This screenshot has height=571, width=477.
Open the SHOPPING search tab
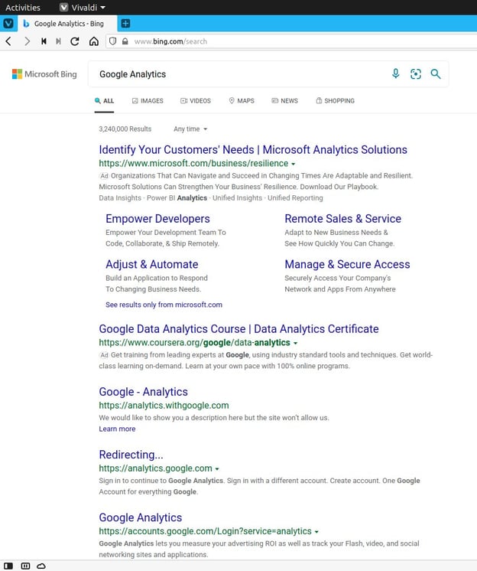(335, 101)
